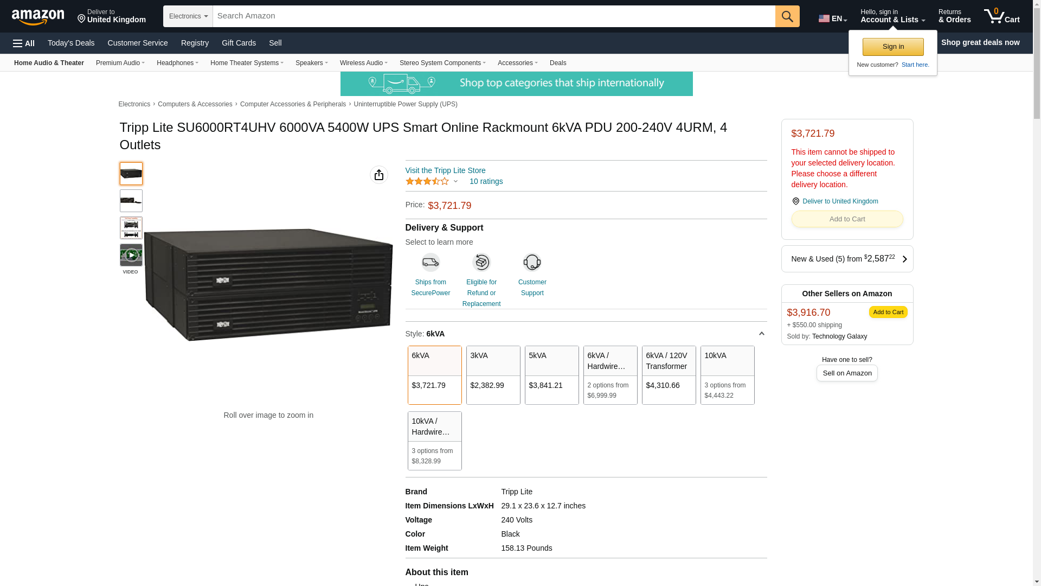Viewport: 1041px width, 586px height.
Task: Choose the 10kVA style option
Action: (x=727, y=375)
